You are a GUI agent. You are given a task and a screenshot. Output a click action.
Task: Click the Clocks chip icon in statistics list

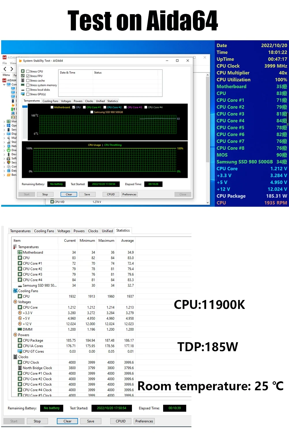point(15,357)
